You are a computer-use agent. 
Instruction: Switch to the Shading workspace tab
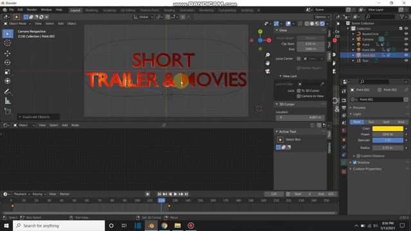click(x=170, y=10)
